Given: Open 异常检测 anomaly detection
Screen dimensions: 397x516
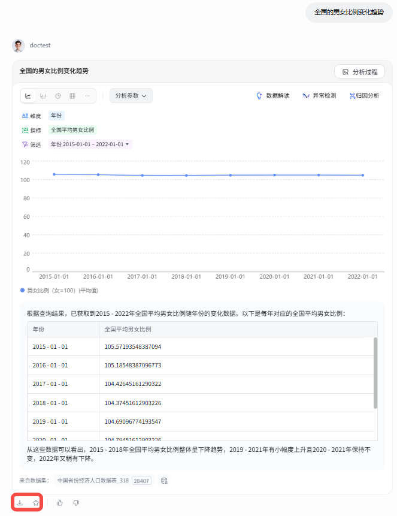Looking at the screenshot, I should pyautogui.click(x=319, y=96).
